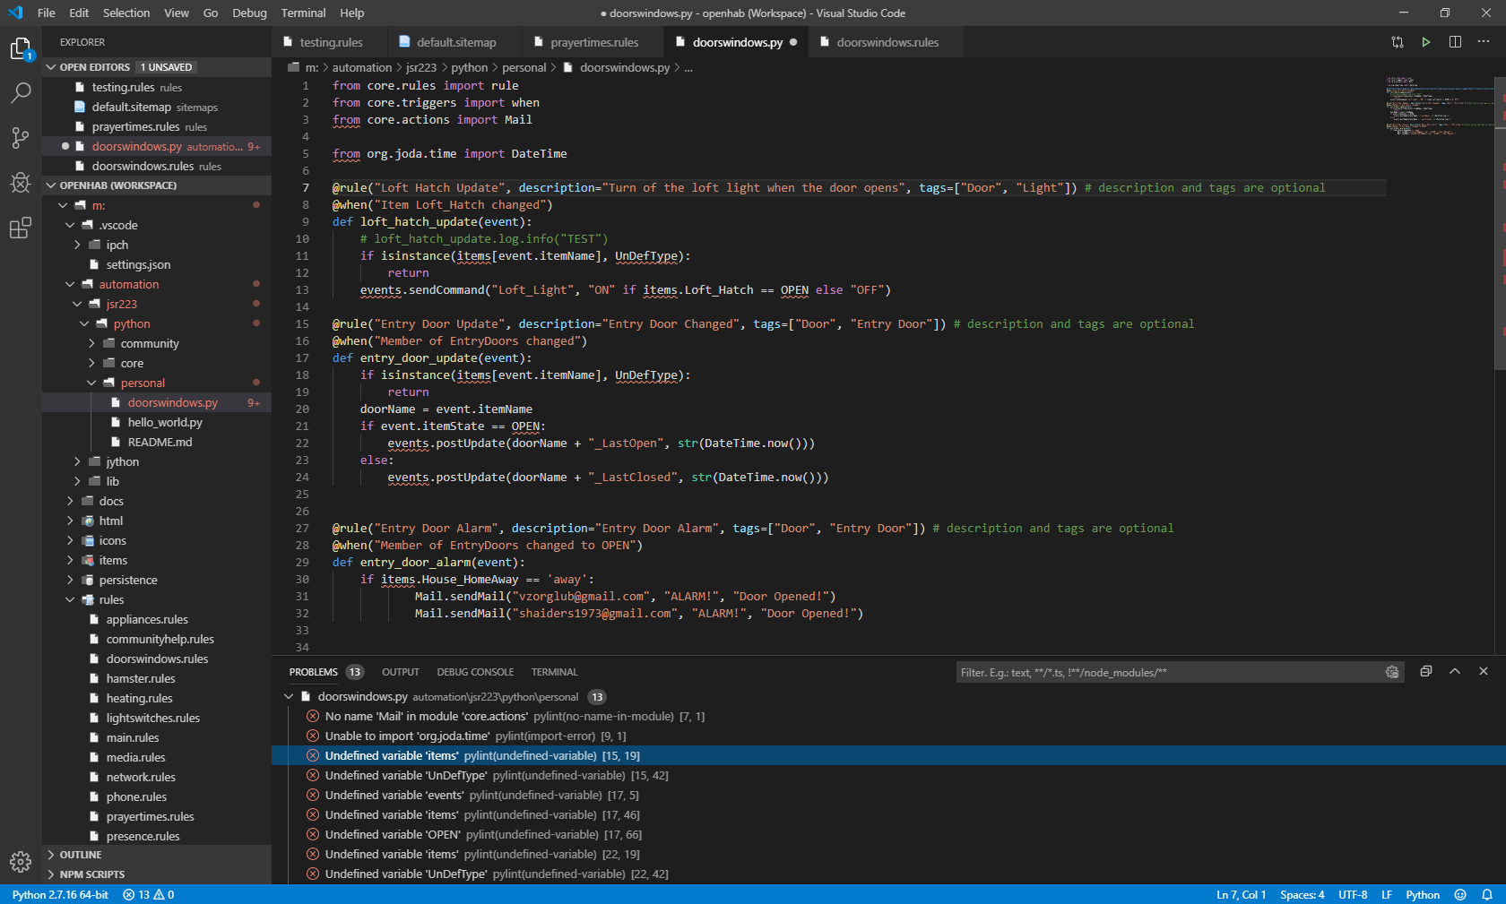
Task: Open the Search view in activity bar
Action: [20, 92]
